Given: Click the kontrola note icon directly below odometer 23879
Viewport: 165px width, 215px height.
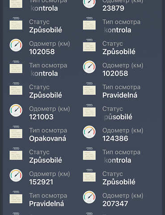Looking at the screenshot, I should coord(89,23).
